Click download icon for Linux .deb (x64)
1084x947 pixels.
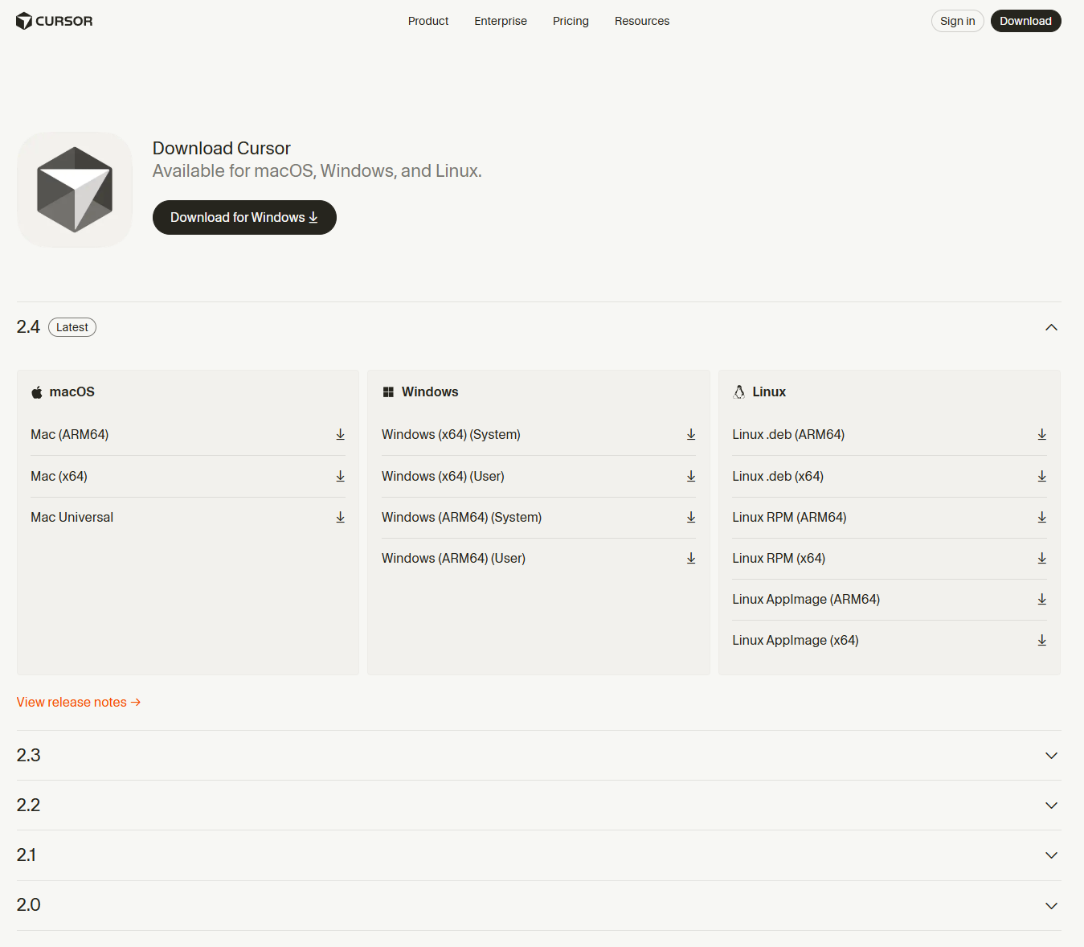tap(1041, 476)
